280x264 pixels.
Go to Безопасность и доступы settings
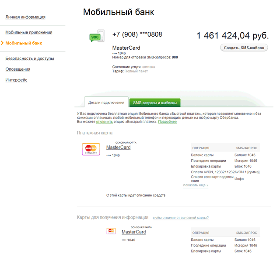point(30,58)
